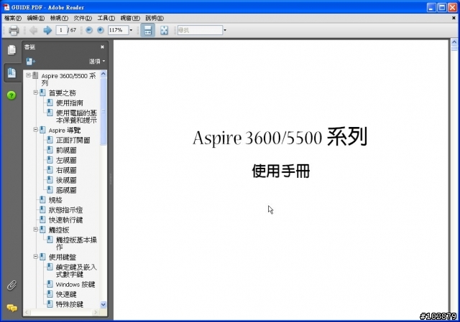
Task: Click the bookmarks panel vertical scrollbar thumb
Action: coord(103,111)
